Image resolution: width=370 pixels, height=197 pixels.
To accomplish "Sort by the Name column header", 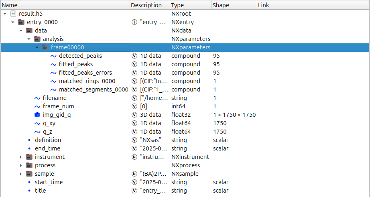I will pyautogui.click(x=65, y=5).
